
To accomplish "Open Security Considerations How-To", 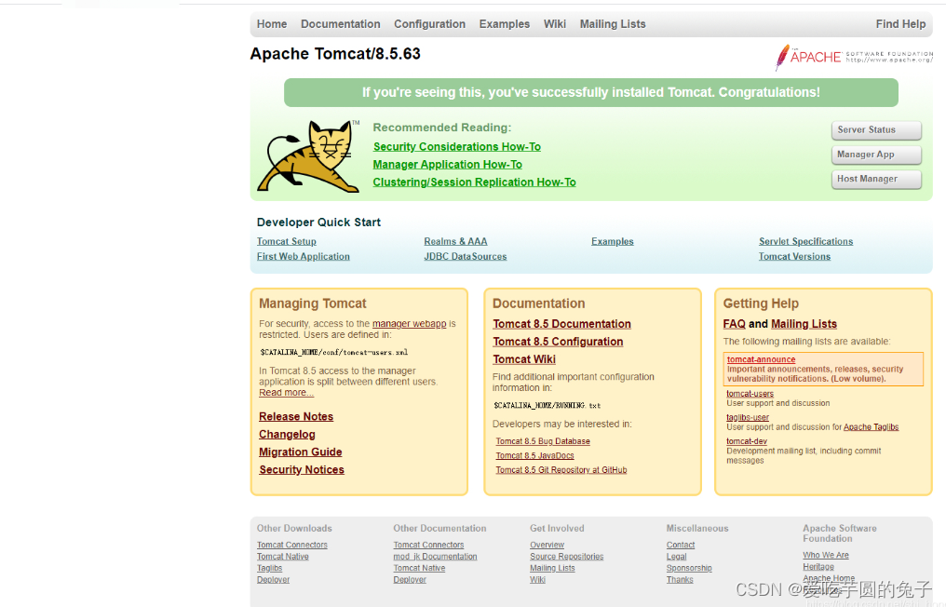I will point(456,146).
